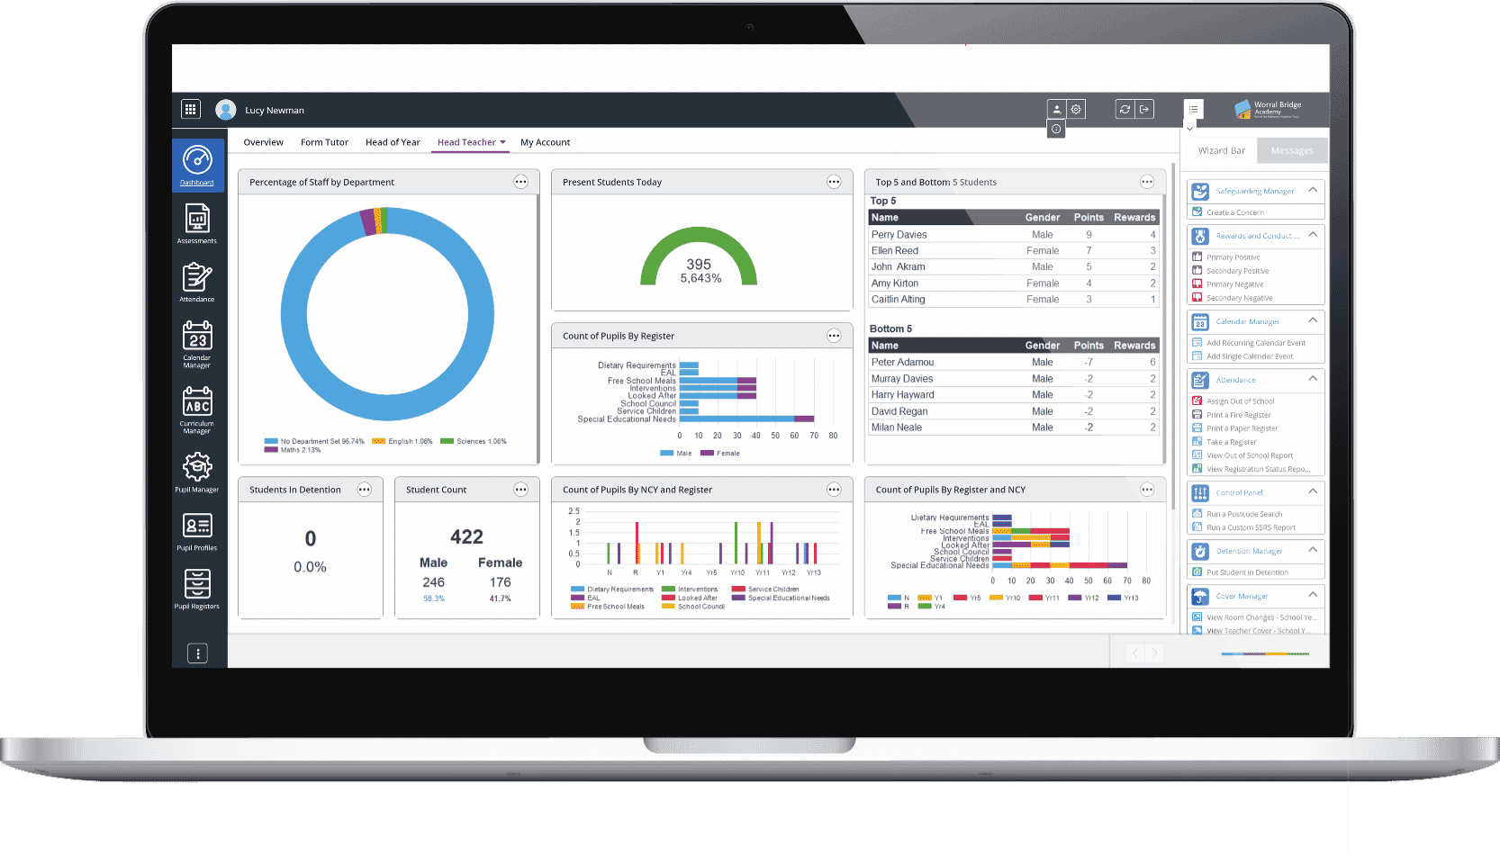Viewport: 1500px width, 855px height.
Task: Select the Messages tab
Action: click(x=1292, y=150)
